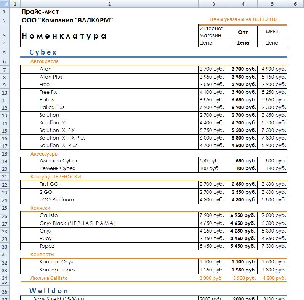Click the Номенклатура header cell

pos(110,36)
